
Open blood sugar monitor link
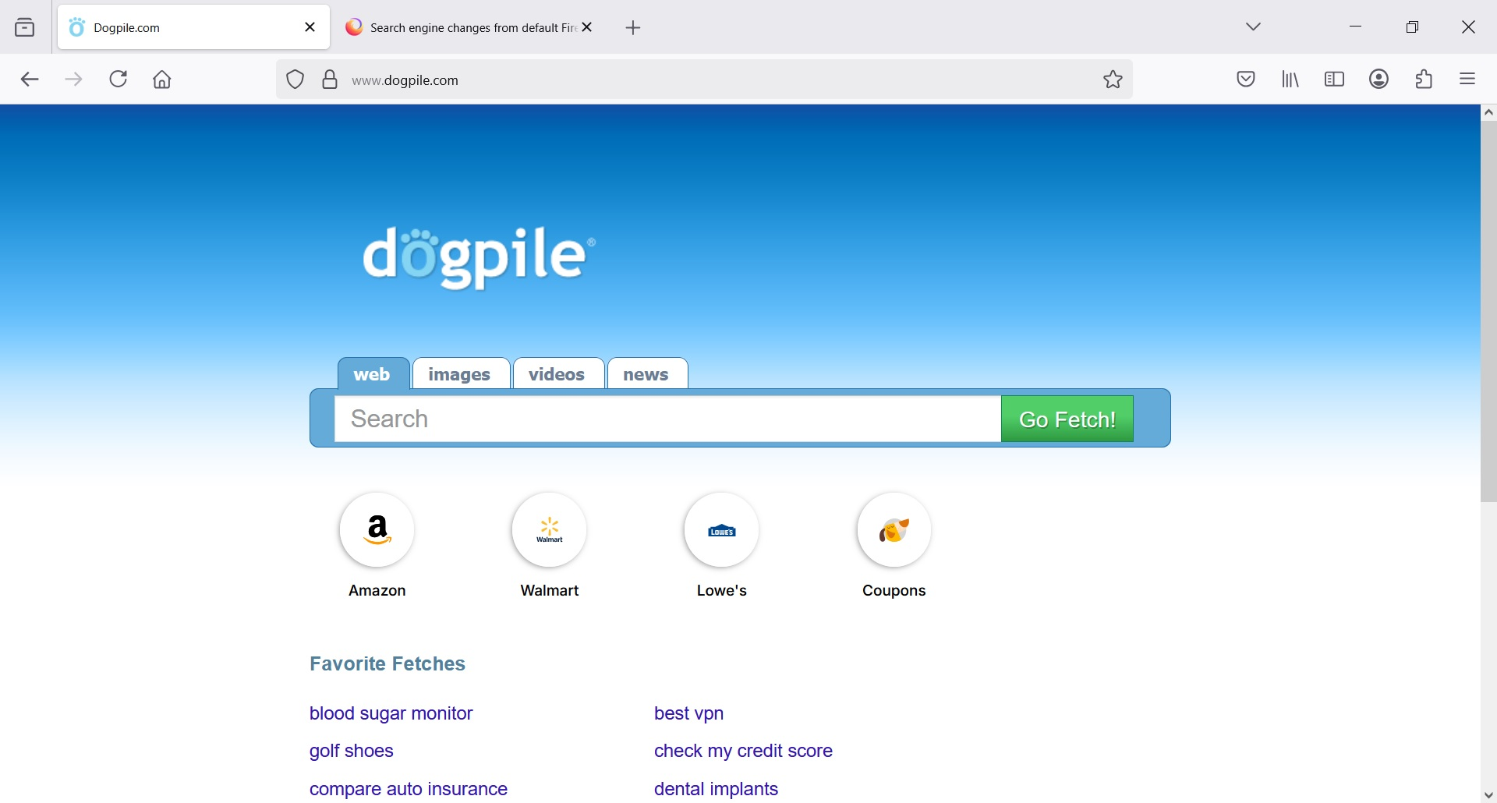[391, 714]
